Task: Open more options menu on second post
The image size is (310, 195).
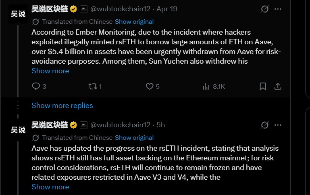Action: point(278,125)
